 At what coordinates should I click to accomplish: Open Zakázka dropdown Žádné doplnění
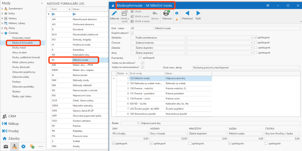159,48
